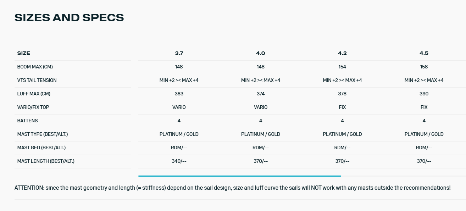The height and width of the screenshot is (211, 466).
Task: Select the 4.2 size column header
Action: pyautogui.click(x=342, y=53)
